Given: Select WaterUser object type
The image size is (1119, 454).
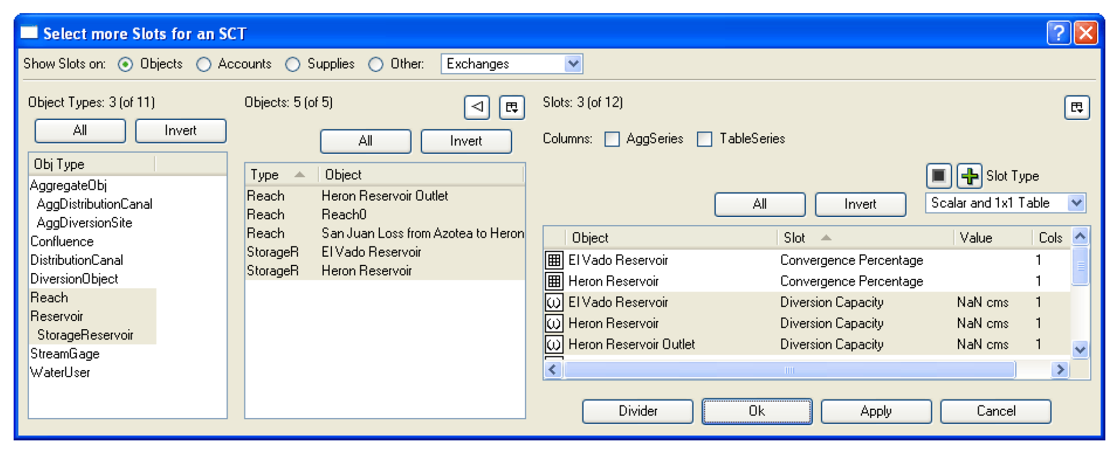Looking at the screenshot, I should tap(60, 373).
